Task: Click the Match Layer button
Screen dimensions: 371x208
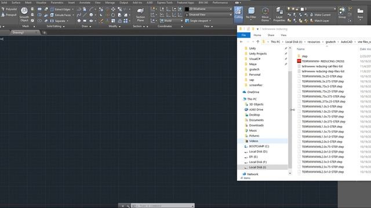Action: (319, 21)
